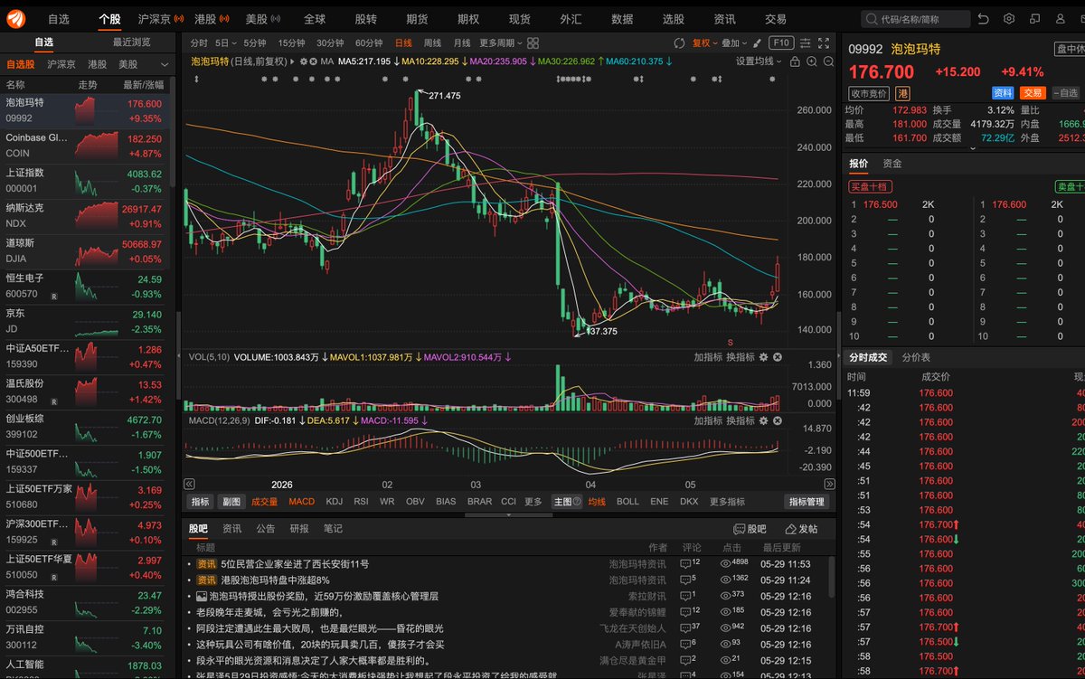The height and width of the screenshot is (679, 1085).
Task: Click the back arrow icon near search
Action: (984, 18)
